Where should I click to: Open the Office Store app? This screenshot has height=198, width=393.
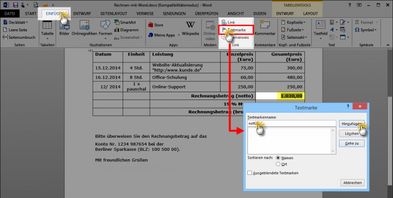(x=156, y=25)
